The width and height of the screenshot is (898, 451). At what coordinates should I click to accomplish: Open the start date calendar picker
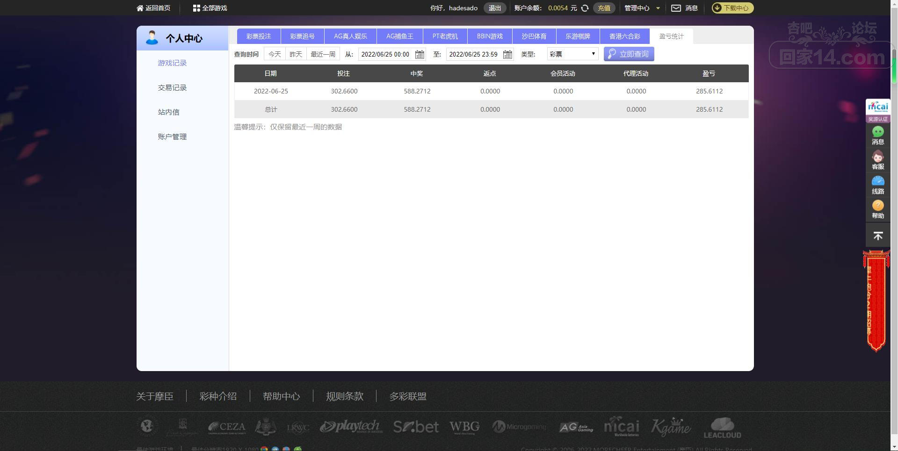point(420,55)
